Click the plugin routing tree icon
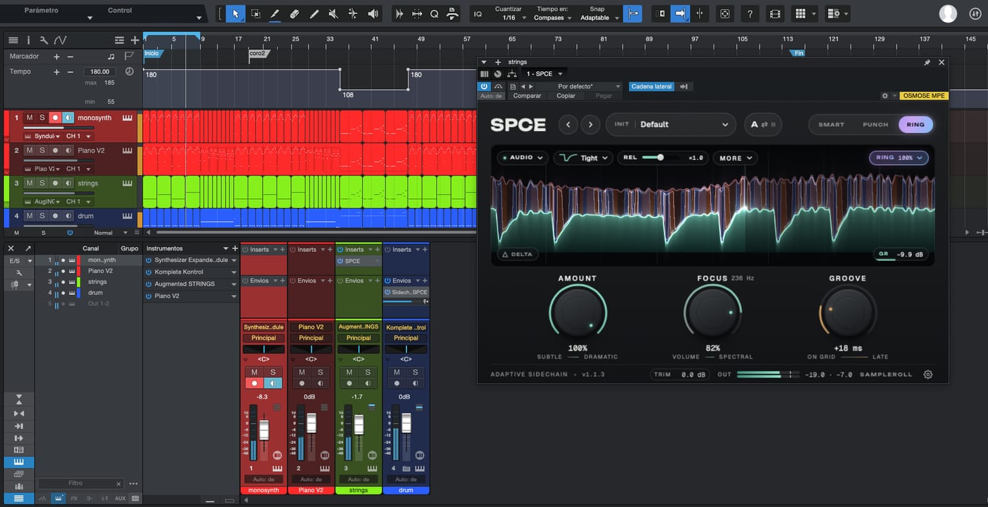 tap(512, 74)
